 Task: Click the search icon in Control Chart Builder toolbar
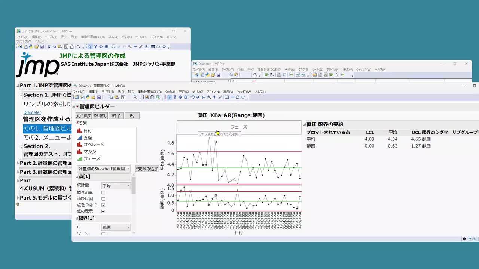[135, 97]
